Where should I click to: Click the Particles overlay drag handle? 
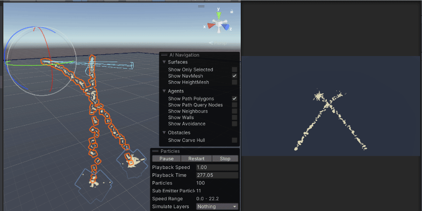coord(155,151)
